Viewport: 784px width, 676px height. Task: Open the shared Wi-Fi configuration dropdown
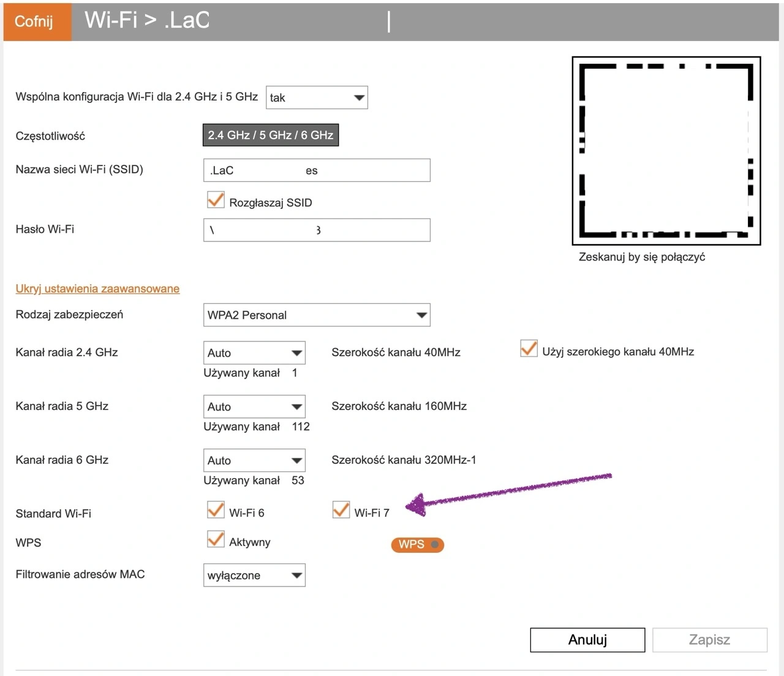tap(317, 97)
